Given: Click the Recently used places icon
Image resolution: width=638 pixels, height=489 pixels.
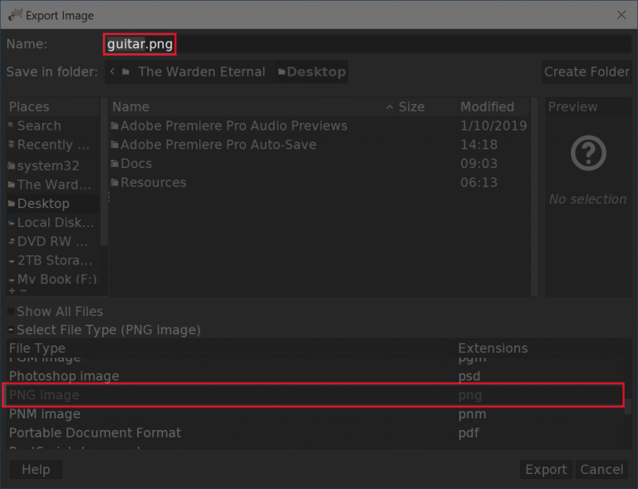Looking at the screenshot, I should pyautogui.click(x=12, y=146).
